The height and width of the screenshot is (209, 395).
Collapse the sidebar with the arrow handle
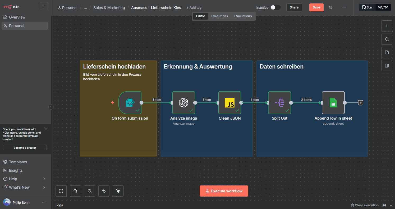tap(51, 107)
